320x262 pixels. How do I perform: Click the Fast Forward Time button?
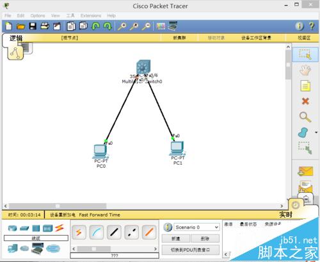tap(100, 215)
